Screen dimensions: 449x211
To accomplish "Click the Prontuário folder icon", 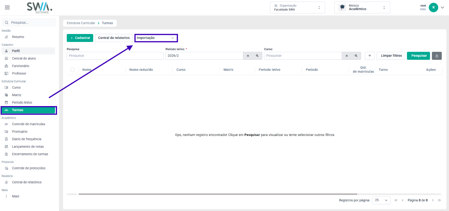I will coord(6,132).
